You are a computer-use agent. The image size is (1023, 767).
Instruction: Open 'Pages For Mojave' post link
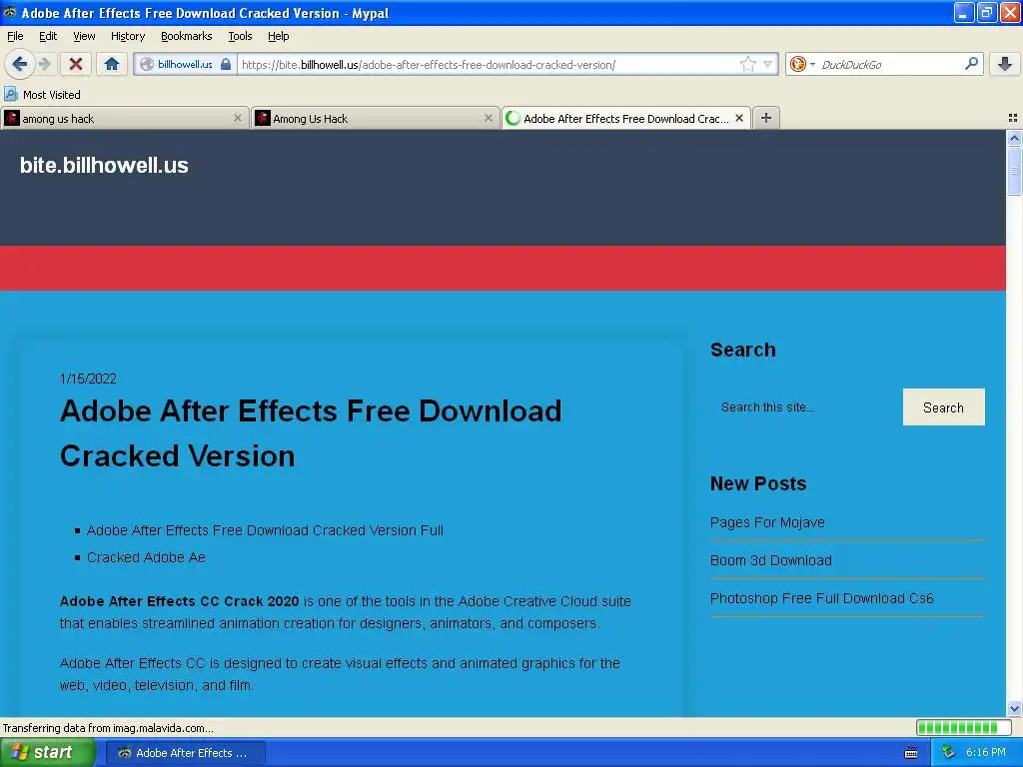pyautogui.click(x=767, y=522)
